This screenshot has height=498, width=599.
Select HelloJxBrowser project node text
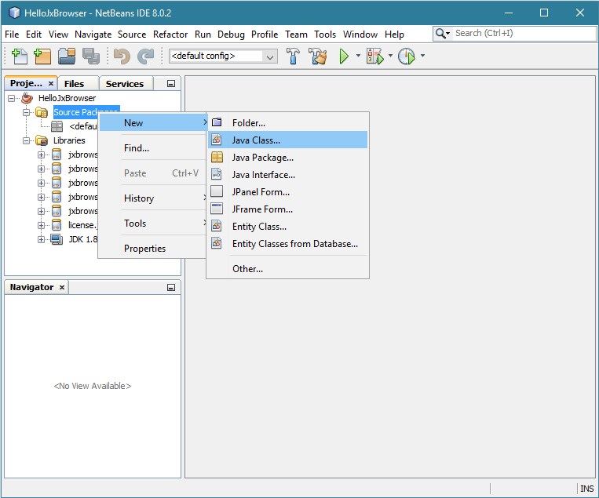tap(67, 98)
